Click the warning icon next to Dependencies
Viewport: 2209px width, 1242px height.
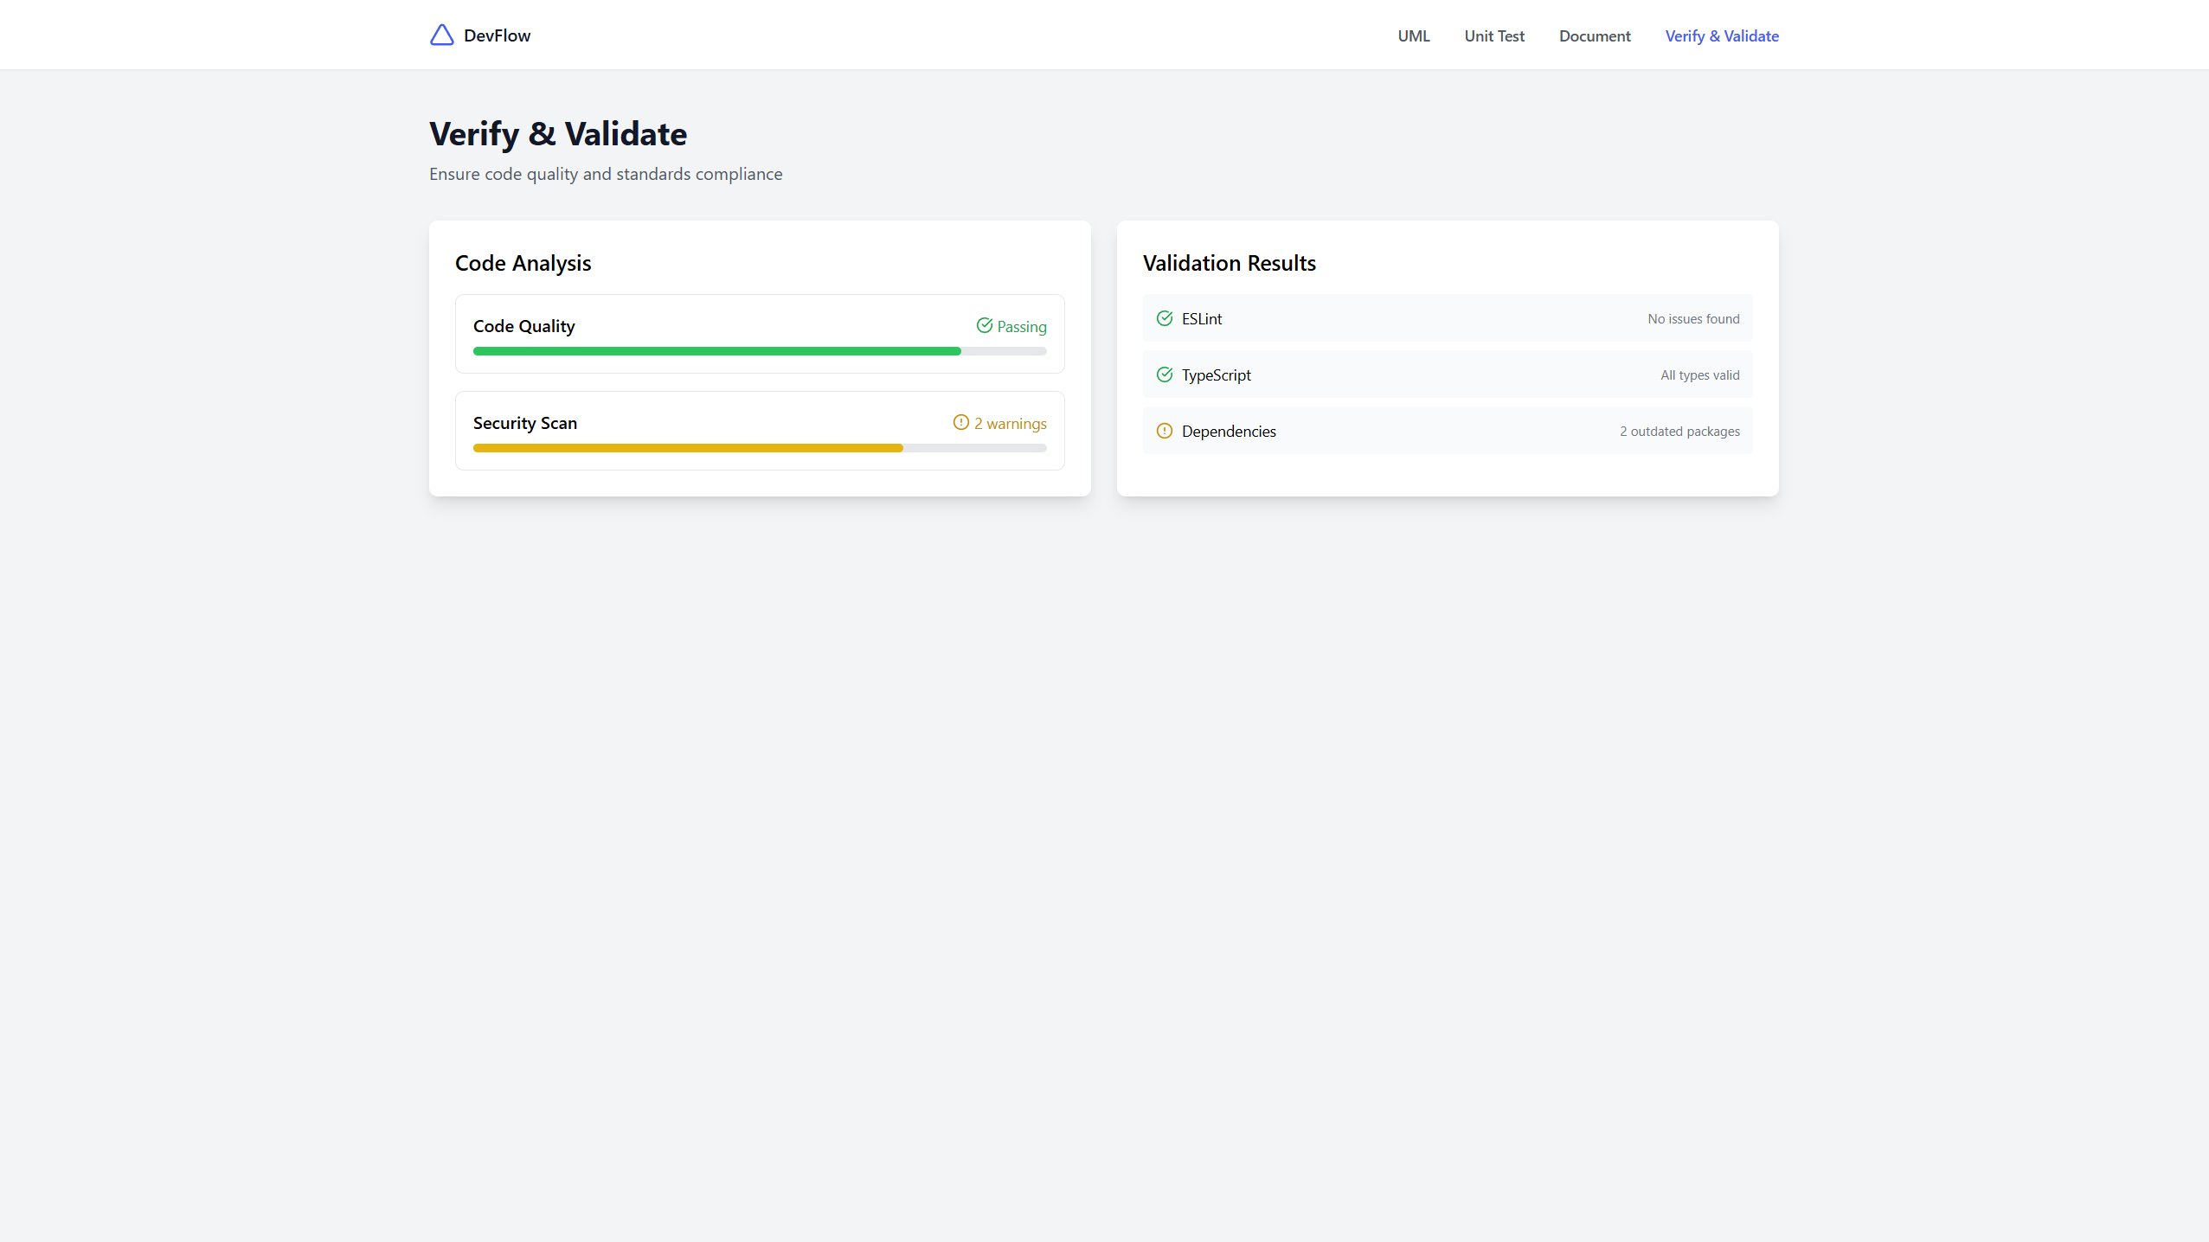[1164, 431]
